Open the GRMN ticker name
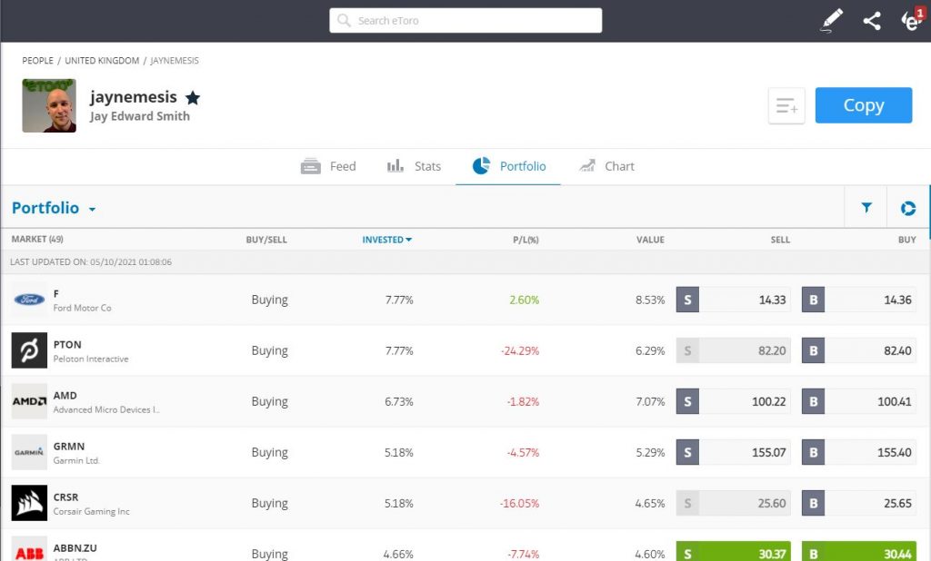Image resolution: width=931 pixels, height=561 pixels. coord(69,447)
